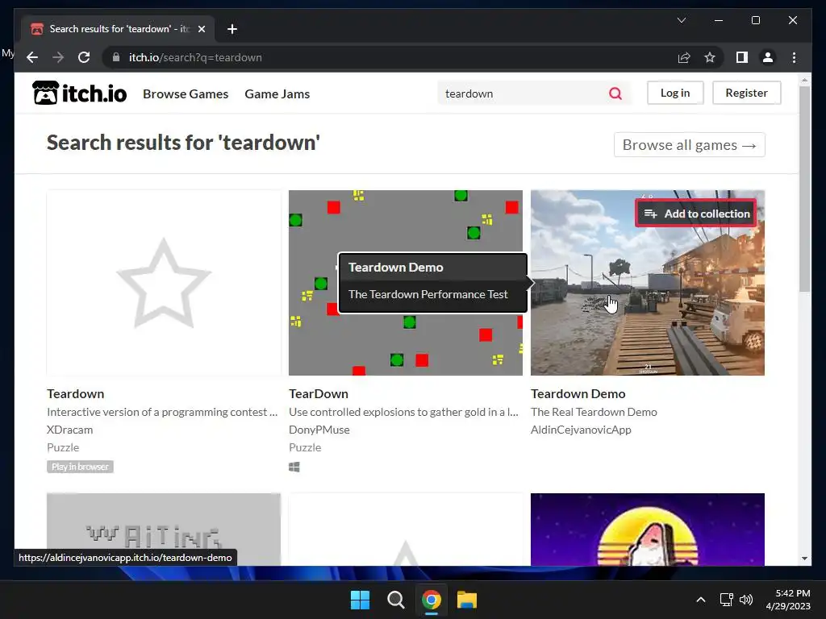
Task: Open the retro sunset game thumbnail
Action: (x=648, y=530)
